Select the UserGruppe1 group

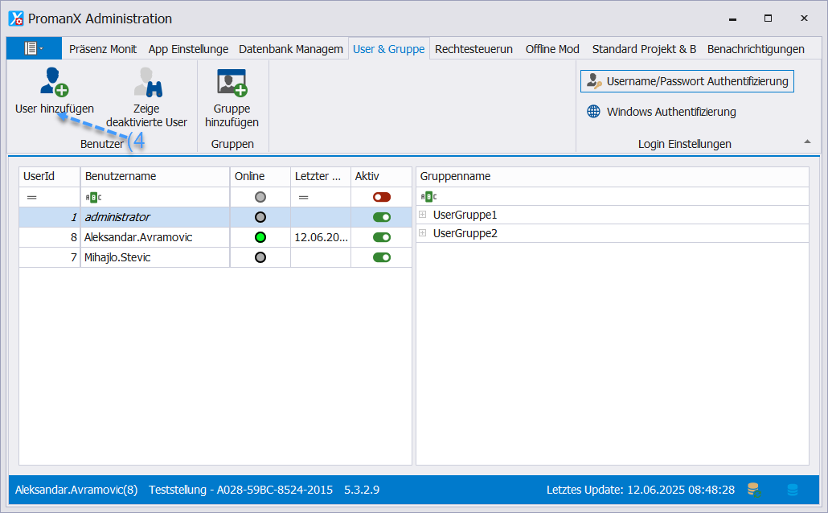pyautogui.click(x=465, y=215)
